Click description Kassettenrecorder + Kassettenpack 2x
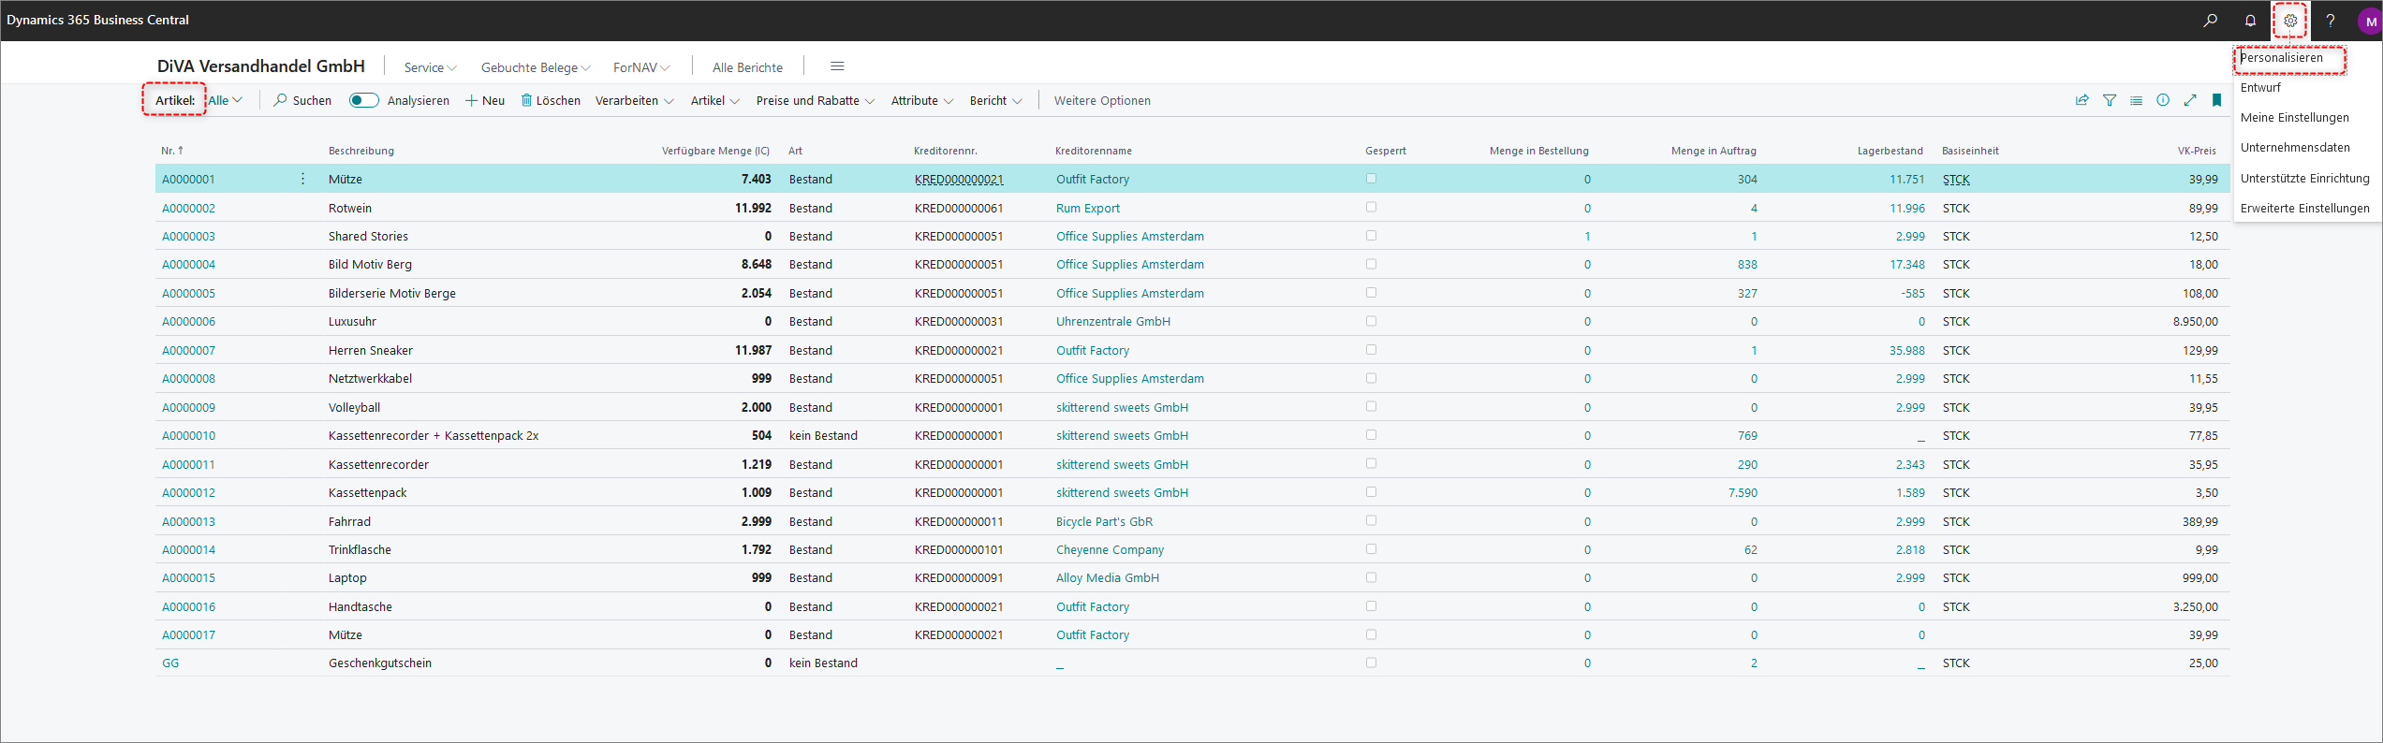Screen dimensions: 2383x743 tap(434, 435)
